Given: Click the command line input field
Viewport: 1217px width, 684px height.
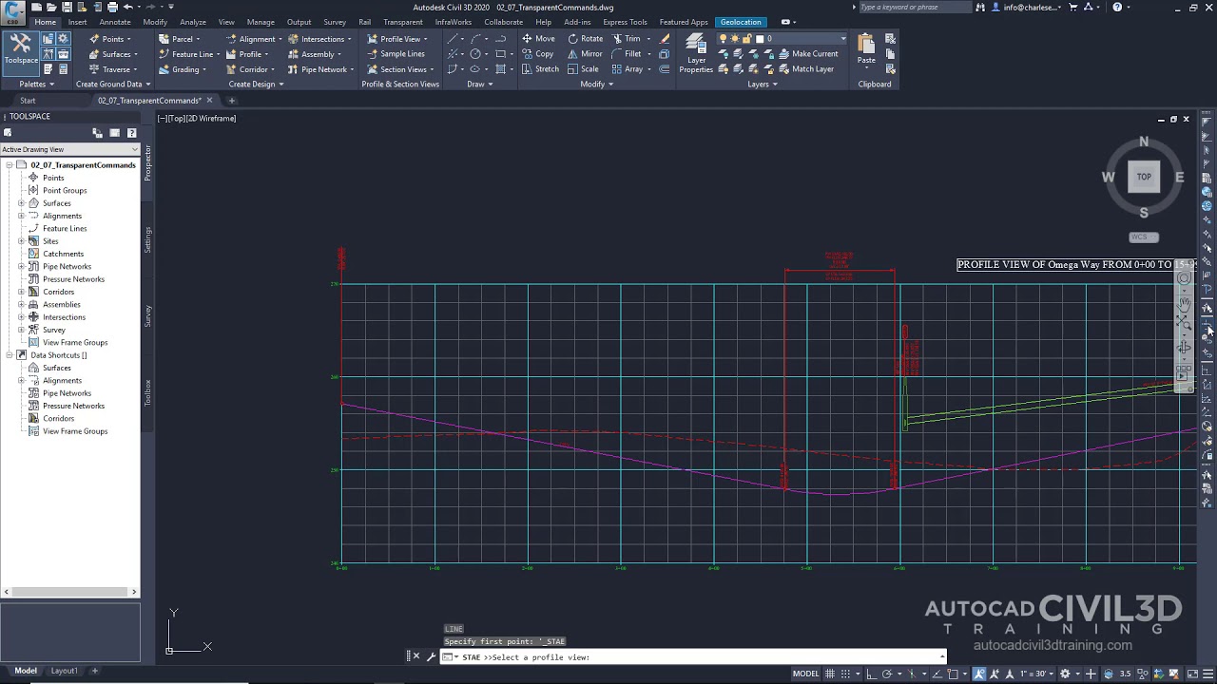Looking at the screenshot, I should (x=694, y=657).
